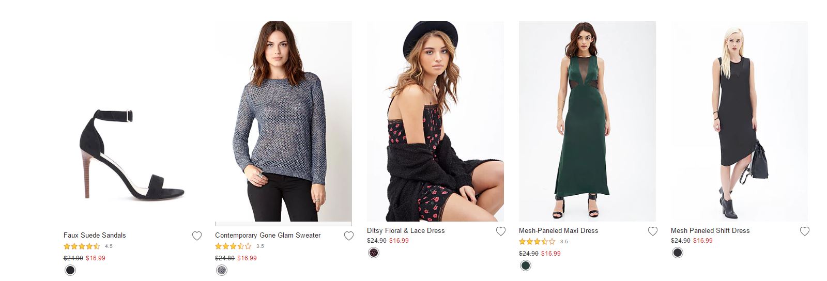Open Mesh-Paneled Maxi Dress product title
Screen dimensions: 827x281
(558, 230)
